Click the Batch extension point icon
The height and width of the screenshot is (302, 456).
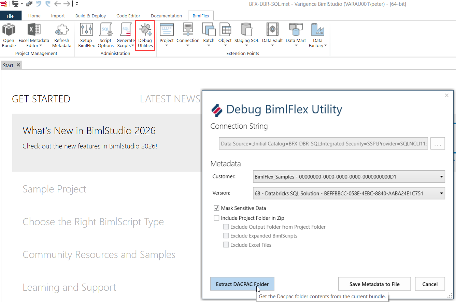pyautogui.click(x=209, y=34)
